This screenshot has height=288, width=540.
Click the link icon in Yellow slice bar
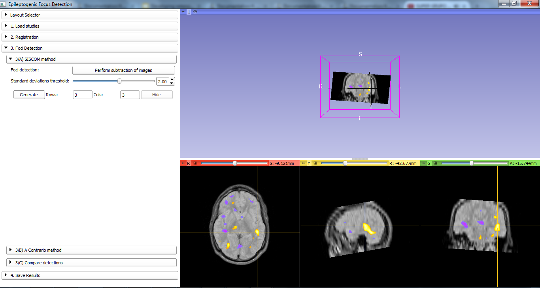click(x=315, y=163)
